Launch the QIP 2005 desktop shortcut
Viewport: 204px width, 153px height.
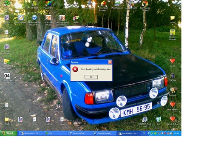(x=34, y=5)
